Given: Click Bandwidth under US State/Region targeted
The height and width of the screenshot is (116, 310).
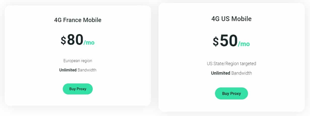Looking at the screenshot, I should (242, 73).
